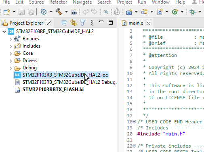Screen dimensions: 204x152
Task: Open the Window menu
Action: (161, 2)
